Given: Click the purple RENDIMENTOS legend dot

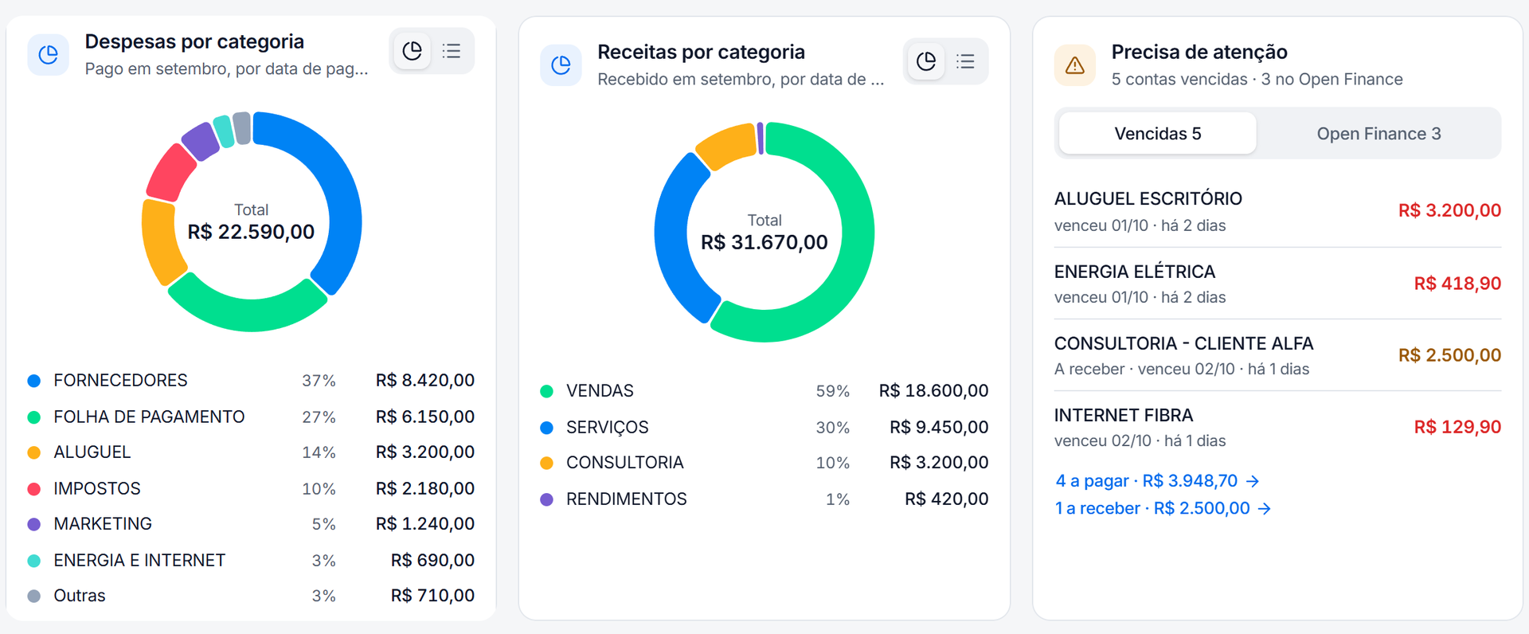Looking at the screenshot, I should coord(547,499).
